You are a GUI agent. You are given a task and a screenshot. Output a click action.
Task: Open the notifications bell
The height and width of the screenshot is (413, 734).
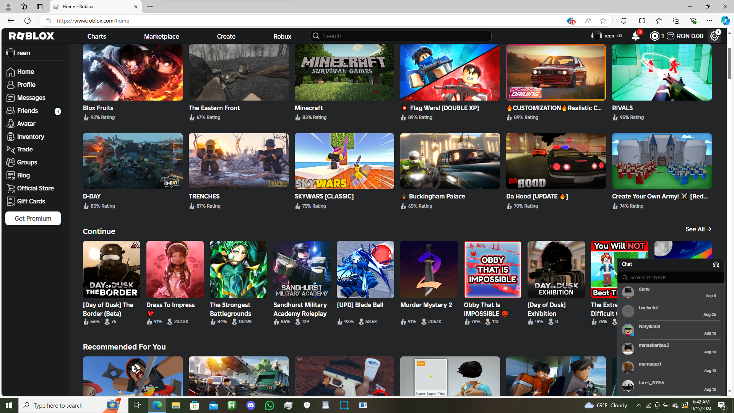(636, 36)
